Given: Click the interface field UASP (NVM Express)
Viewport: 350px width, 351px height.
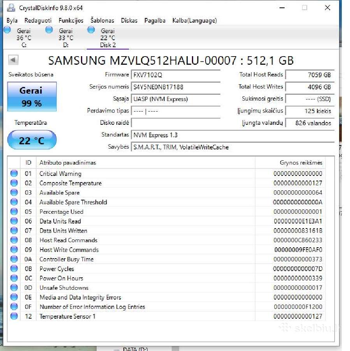Looking at the screenshot, I should click(176, 99).
